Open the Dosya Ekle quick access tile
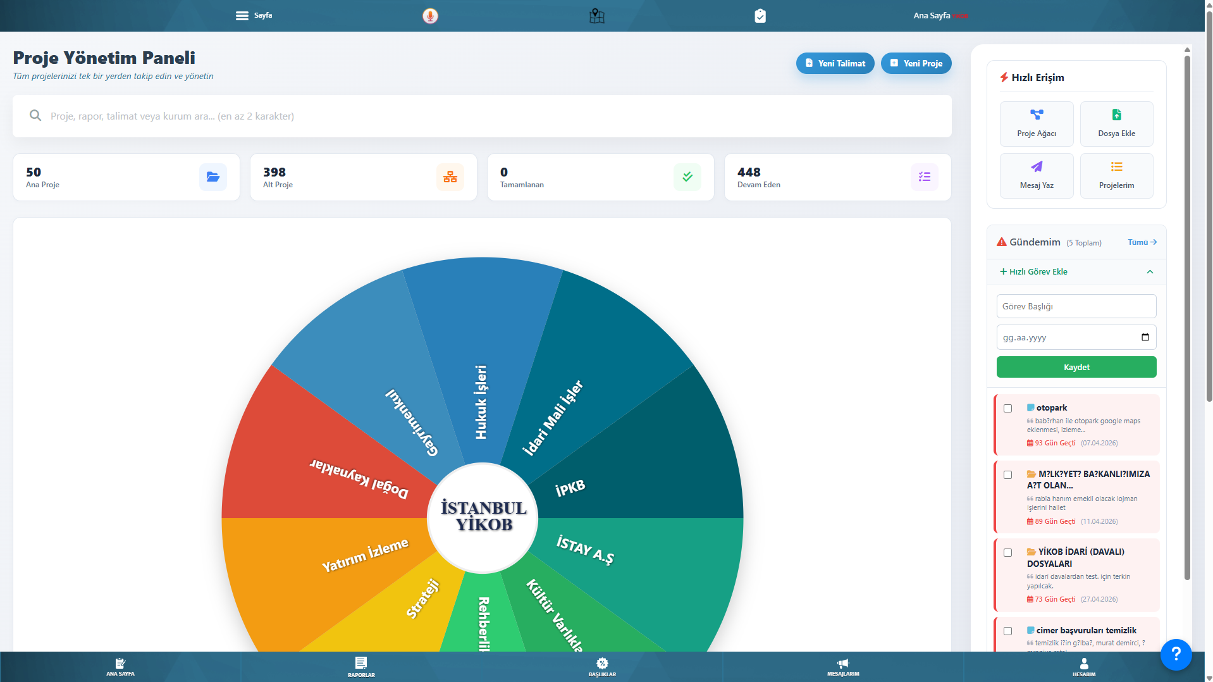Image resolution: width=1213 pixels, height=682 pixels. [1116, 123]
